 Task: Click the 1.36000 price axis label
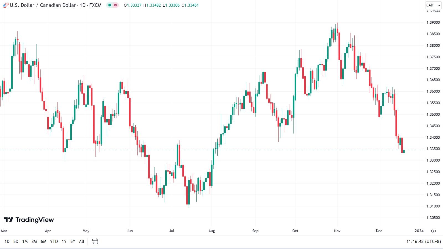[433, 91]
